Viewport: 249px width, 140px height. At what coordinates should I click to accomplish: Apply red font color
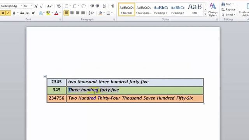point(56,13)
